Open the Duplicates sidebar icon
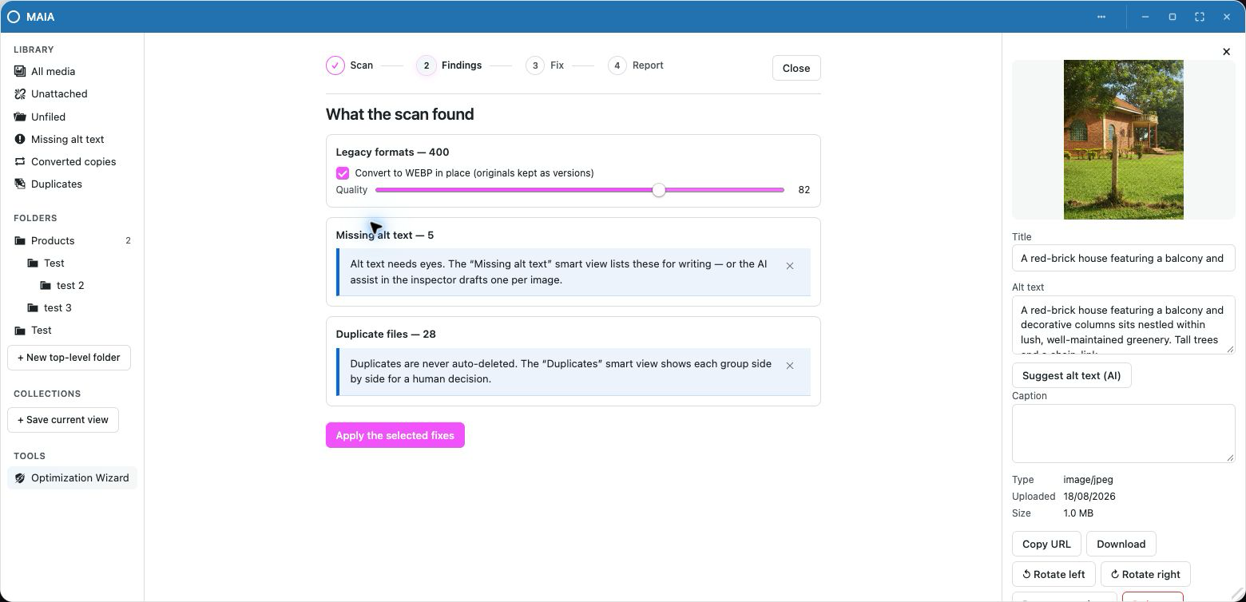 [x=20, y=184]
